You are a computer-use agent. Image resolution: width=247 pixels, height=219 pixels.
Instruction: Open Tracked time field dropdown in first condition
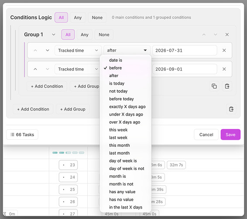(x=78, y=50)
